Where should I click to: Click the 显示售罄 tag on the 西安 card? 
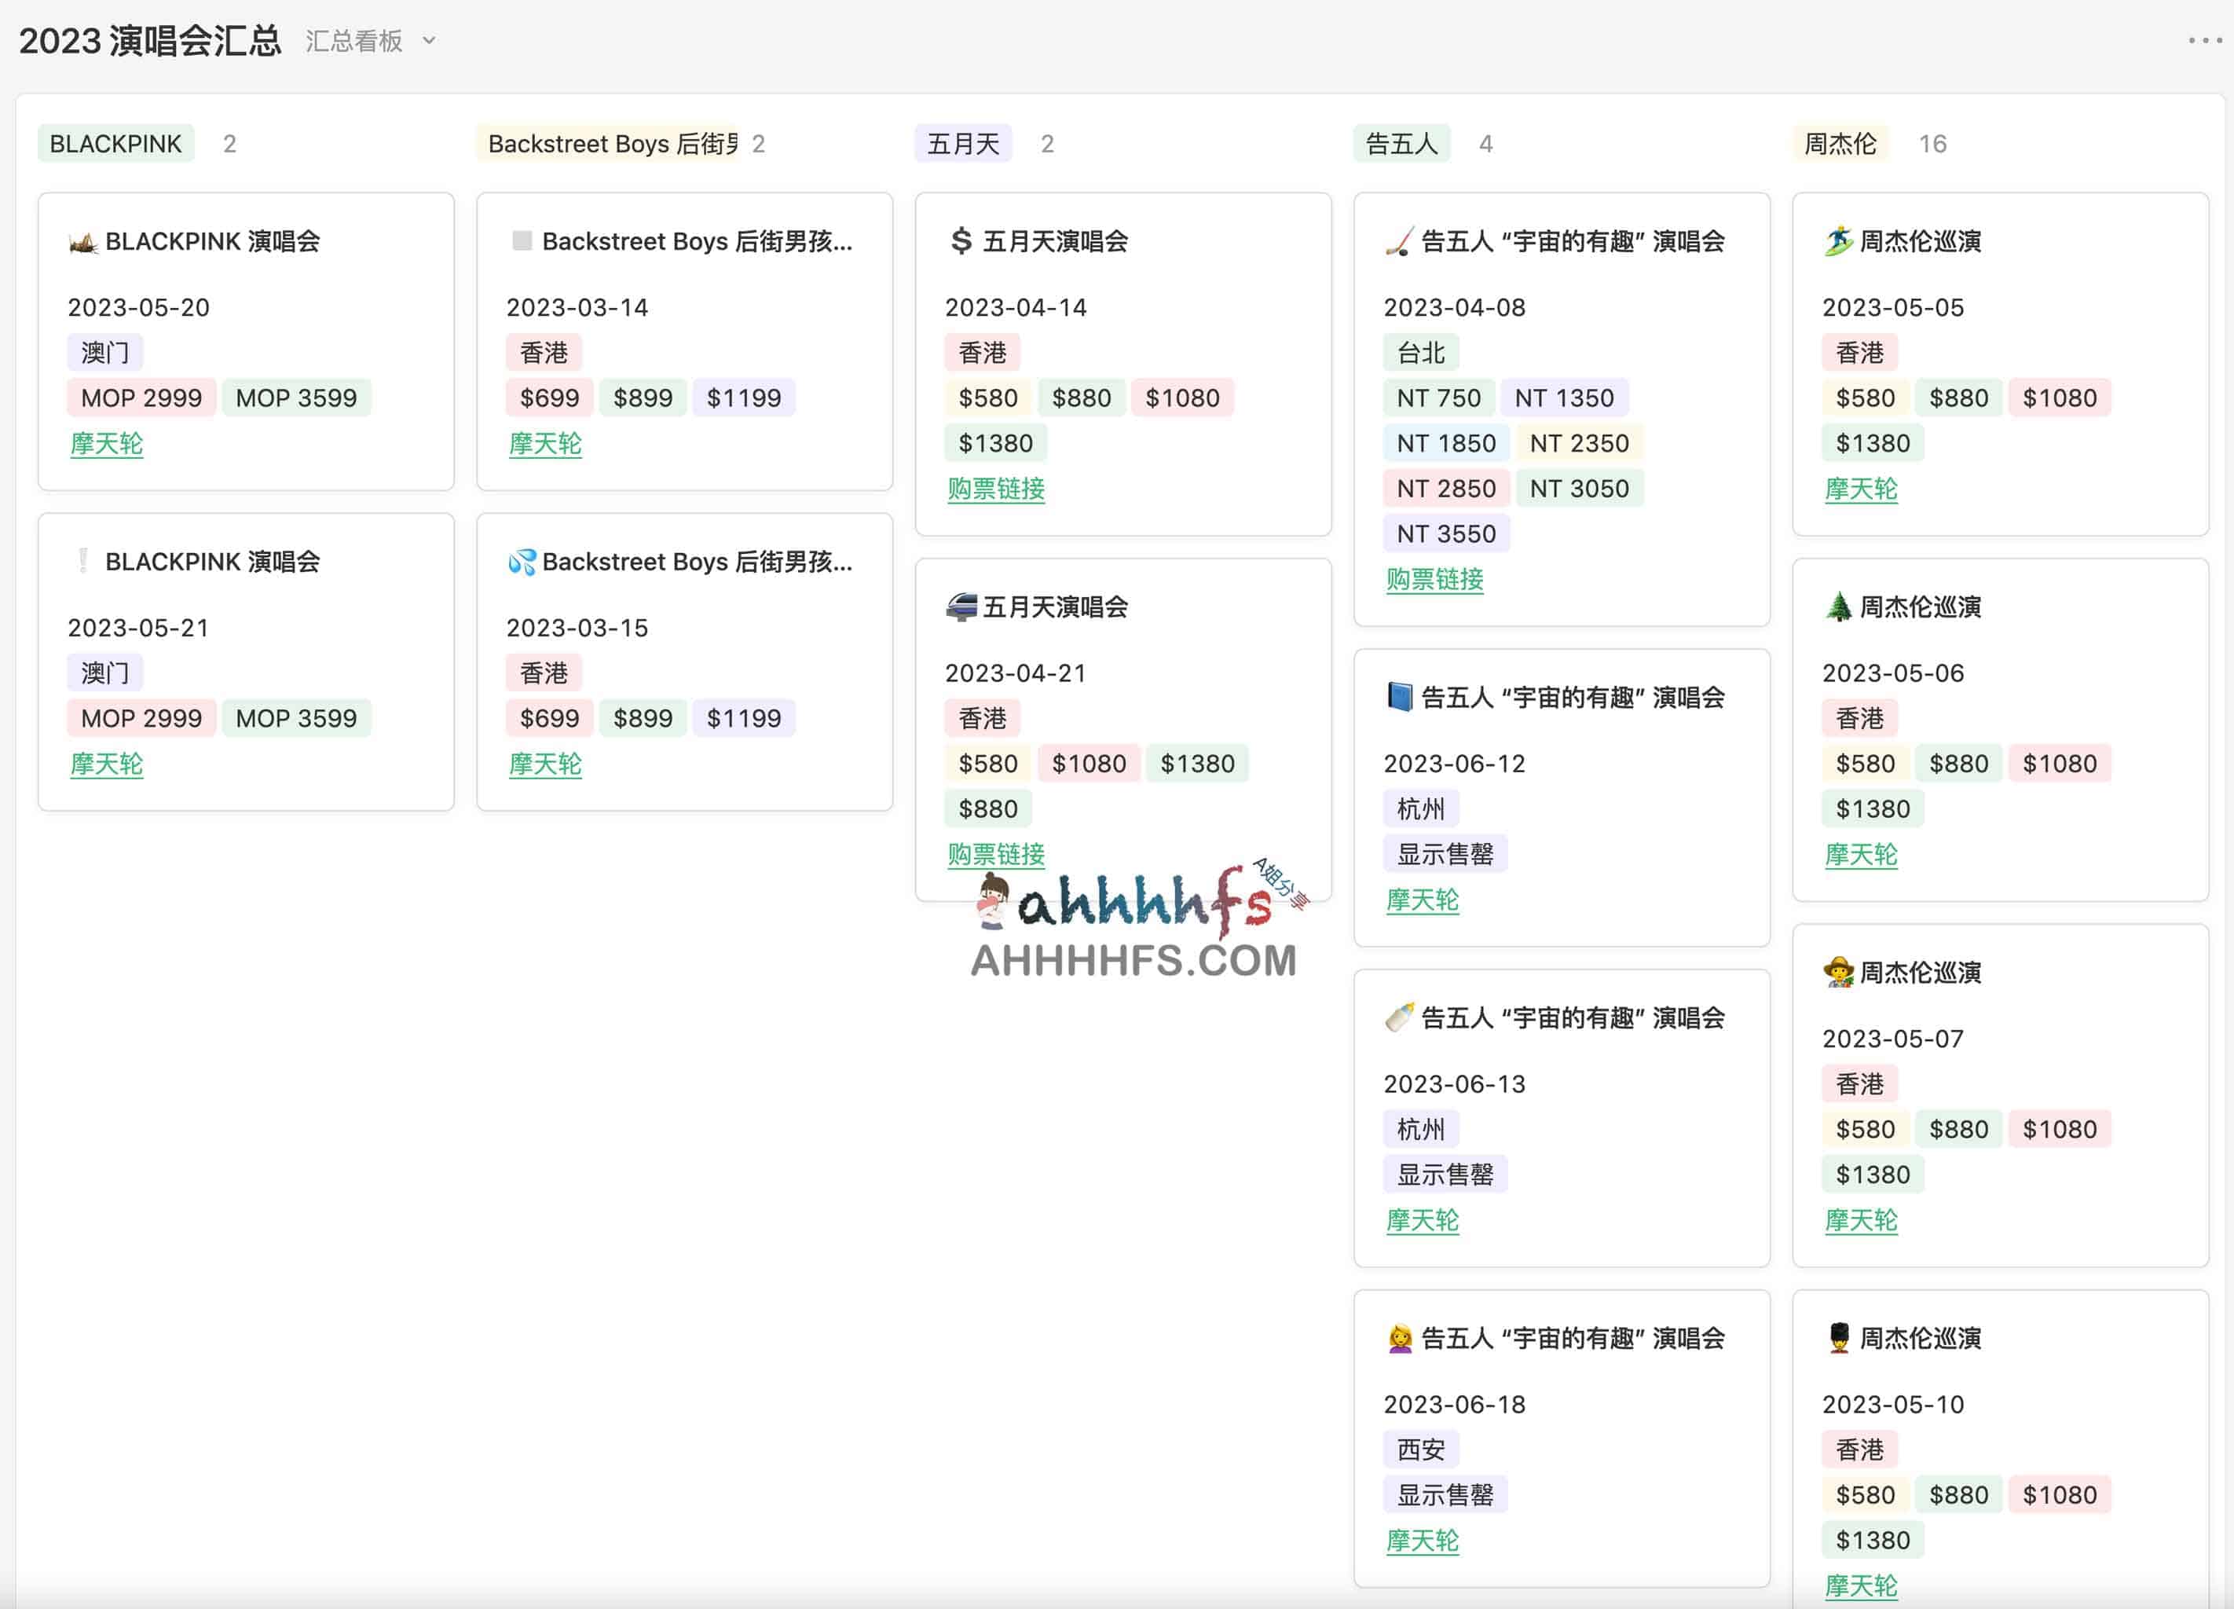pos(1445,1494)
